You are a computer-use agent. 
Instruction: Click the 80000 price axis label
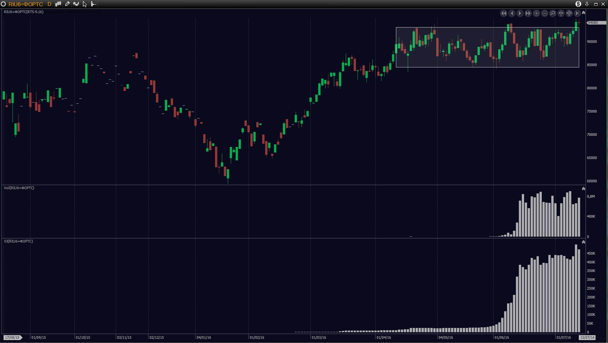pos(592,88)
